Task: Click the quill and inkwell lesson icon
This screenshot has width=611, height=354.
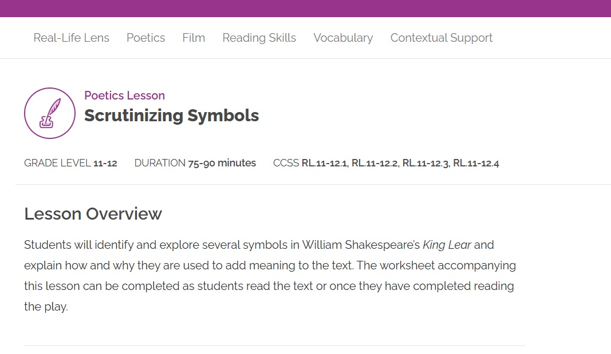Action: (x=50, y=113)
